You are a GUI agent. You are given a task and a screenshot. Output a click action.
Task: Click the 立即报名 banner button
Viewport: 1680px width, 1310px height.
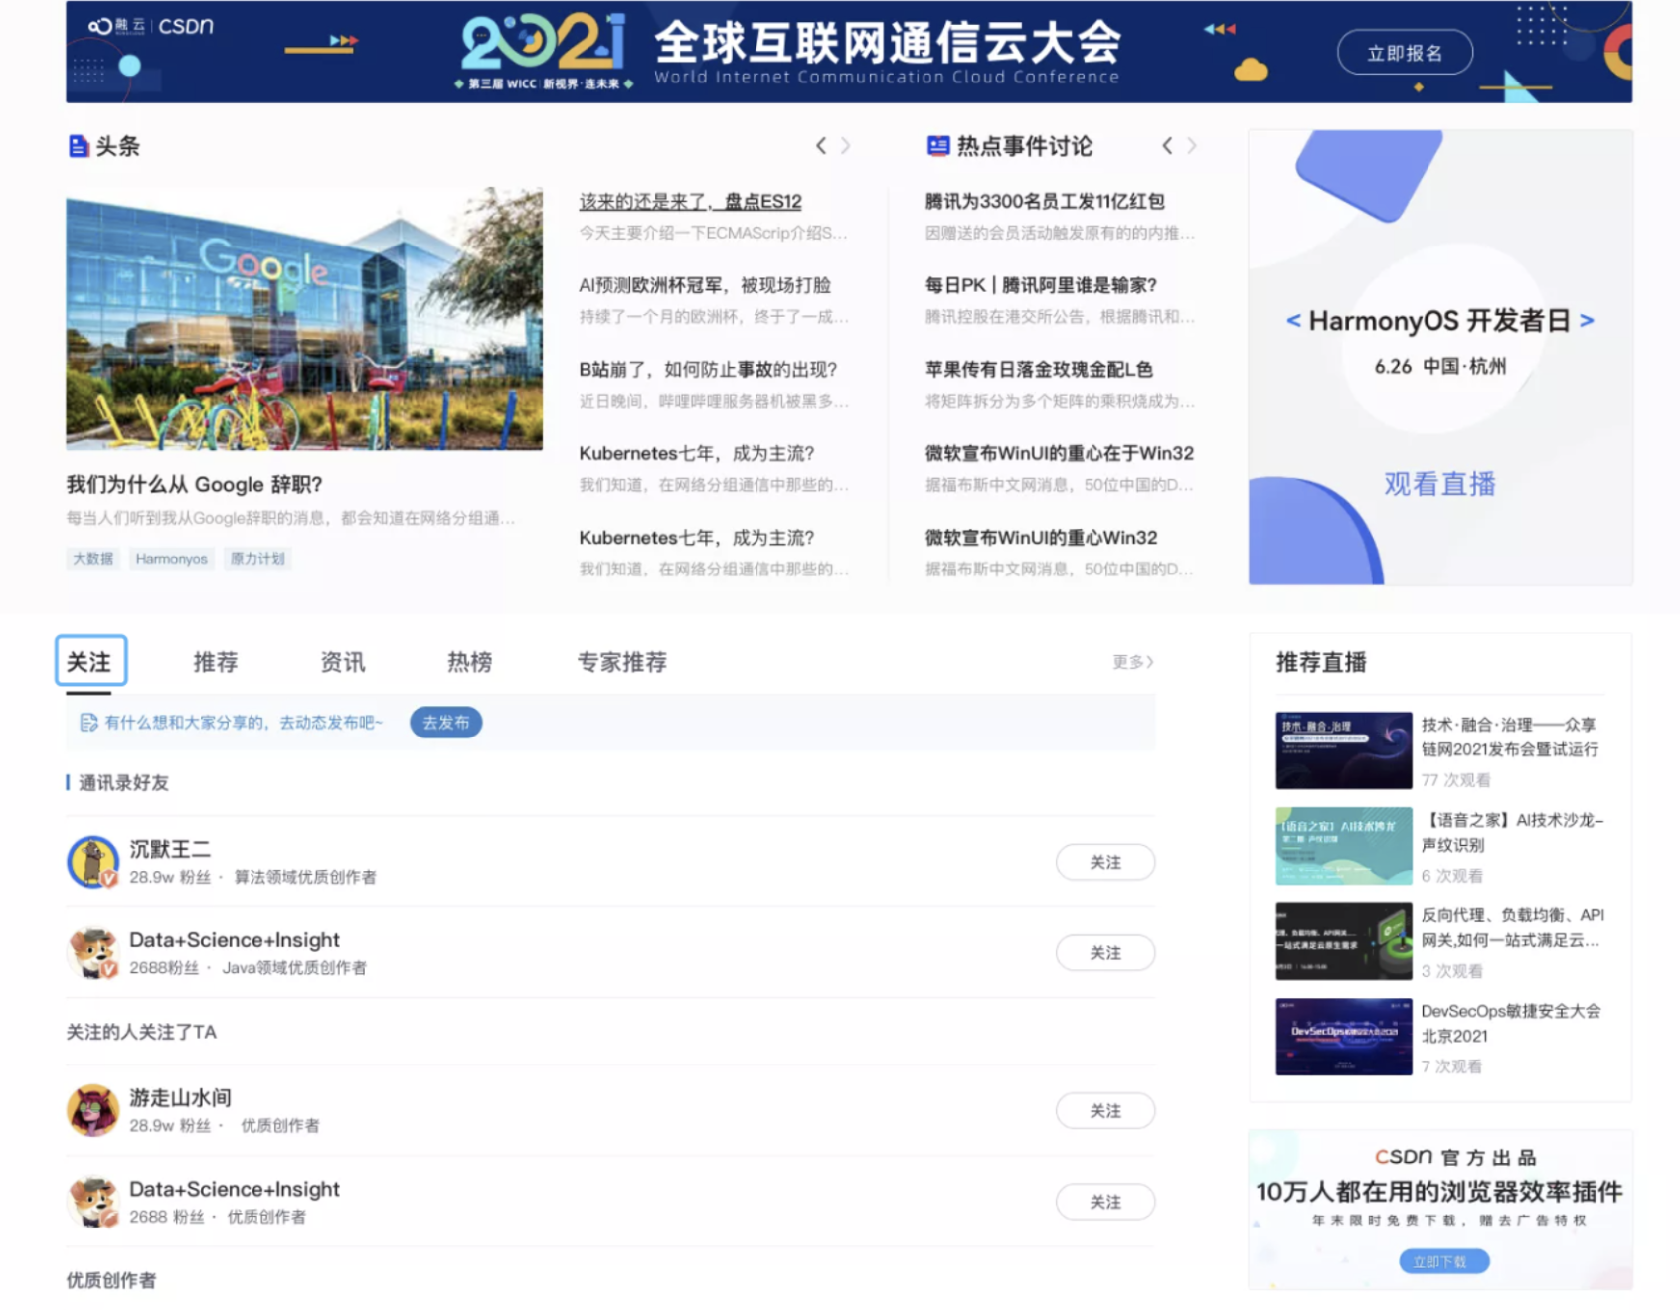[1405, 53]
